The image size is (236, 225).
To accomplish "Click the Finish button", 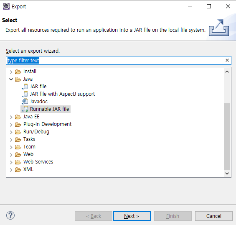I will point(173,216).
